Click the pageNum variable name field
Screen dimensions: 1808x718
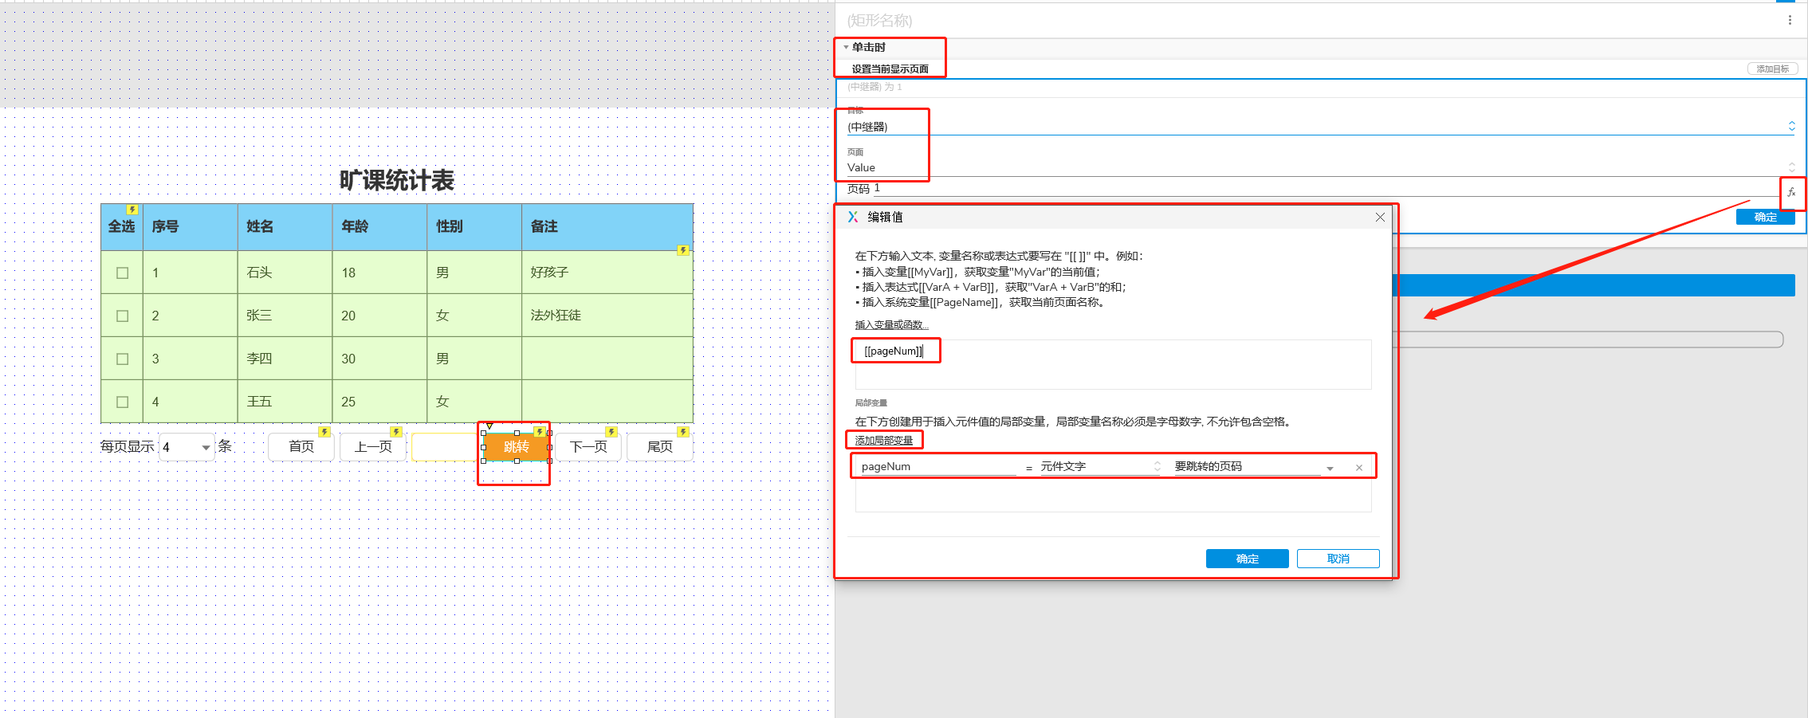tap(938, 467)
